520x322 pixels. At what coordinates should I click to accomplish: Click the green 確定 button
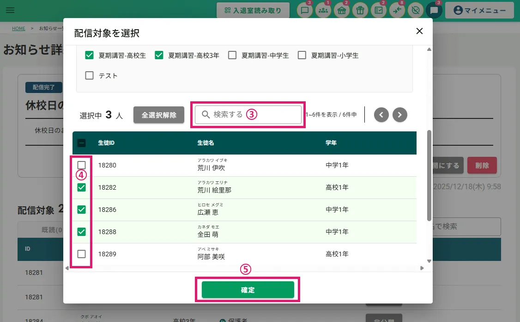(x=248, y=290)
